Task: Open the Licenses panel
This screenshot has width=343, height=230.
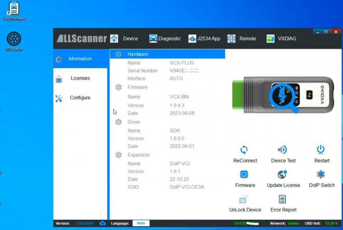Action: [x=80, y=78]
